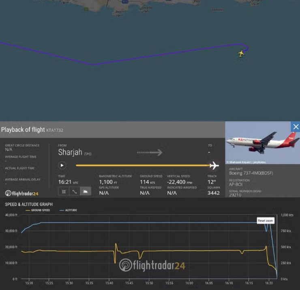Click the flightradar24 logo in info panel
300x290 pixels.
coord(21,194)
